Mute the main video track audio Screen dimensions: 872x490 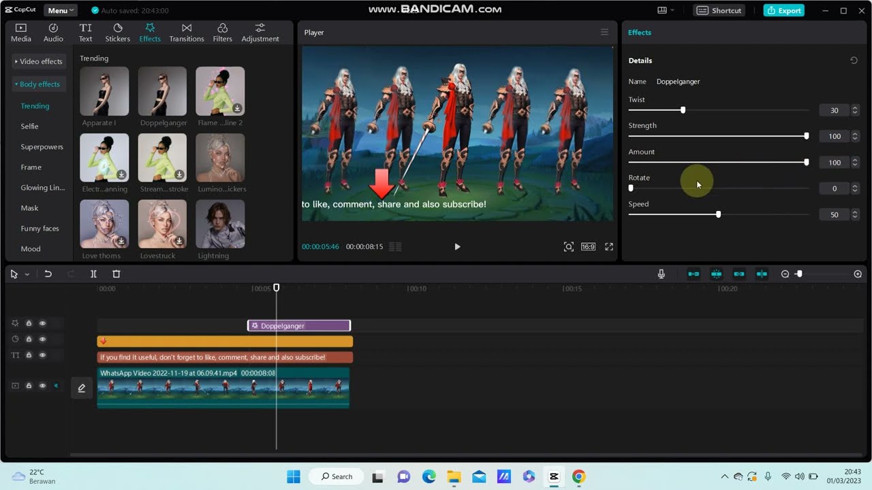pyautogui.click(x=56, y=386)
